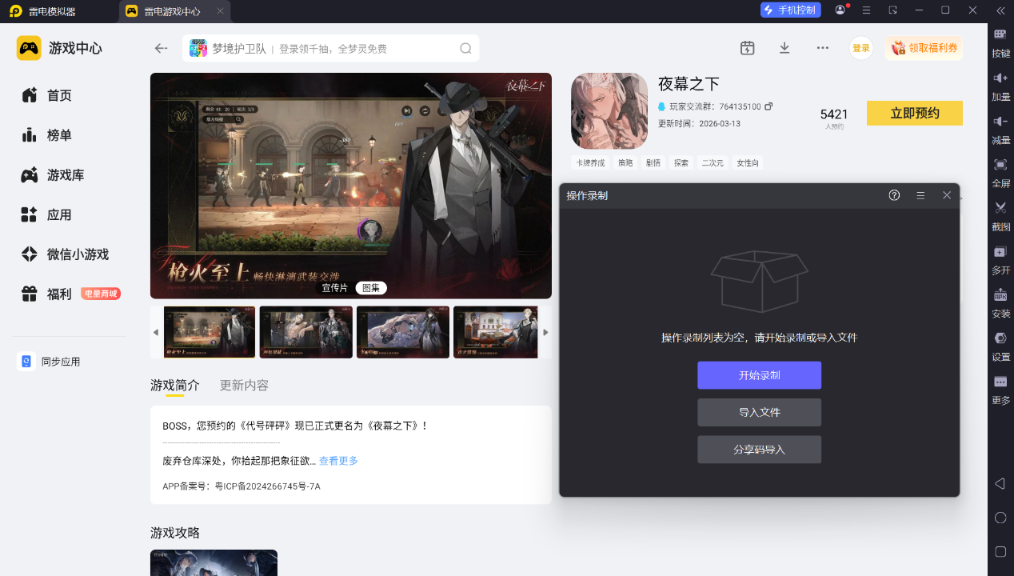Viewport: 1014px width, 576px height.
Task: Copy the player group number icon
Action: pyautogui.click(x=768, y=106)
